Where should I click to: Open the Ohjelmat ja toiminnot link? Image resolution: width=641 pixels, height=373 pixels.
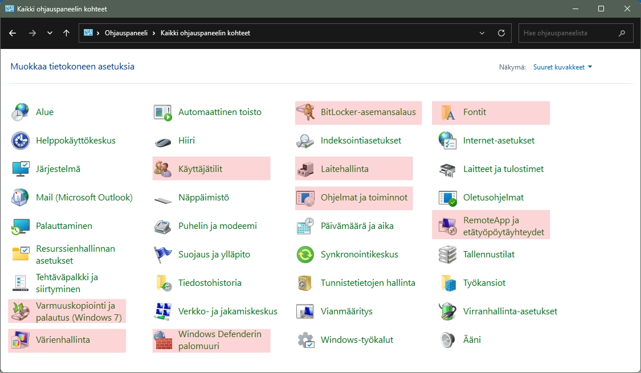(364, 198)
